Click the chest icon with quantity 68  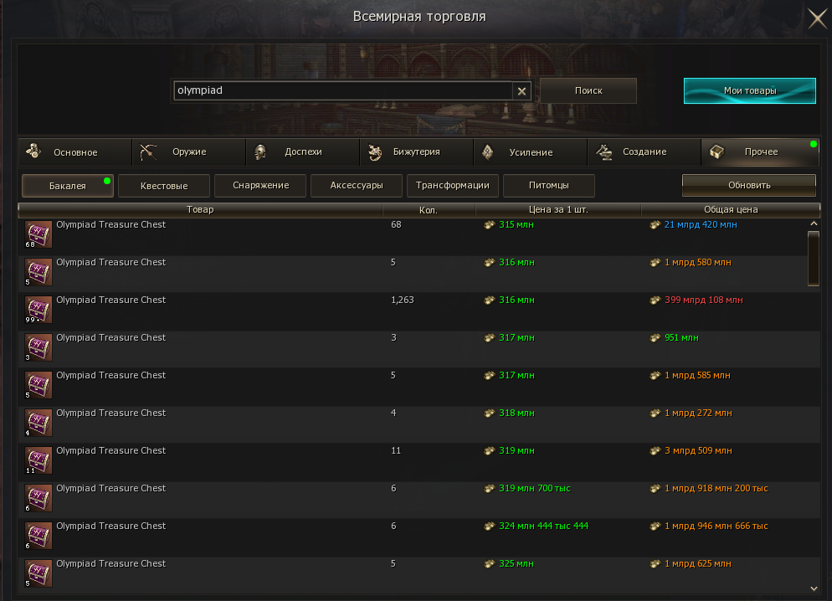pyautogui.click(x=39, y=235)
